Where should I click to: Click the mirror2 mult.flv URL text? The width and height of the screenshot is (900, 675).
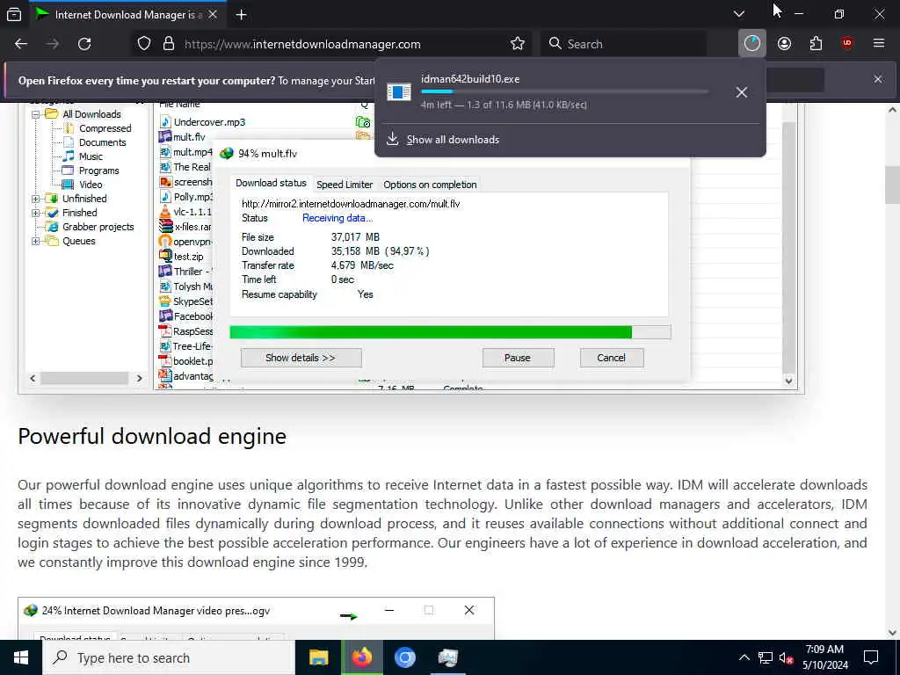(351, 204)
